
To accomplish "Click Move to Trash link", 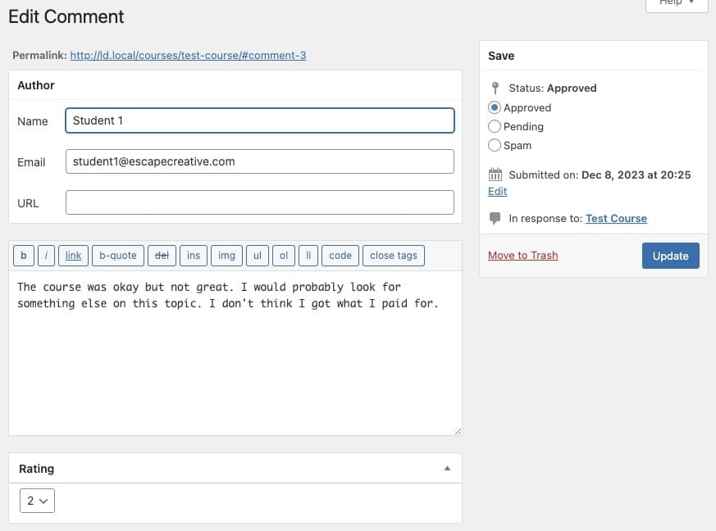I will click(x=522, y=256).
